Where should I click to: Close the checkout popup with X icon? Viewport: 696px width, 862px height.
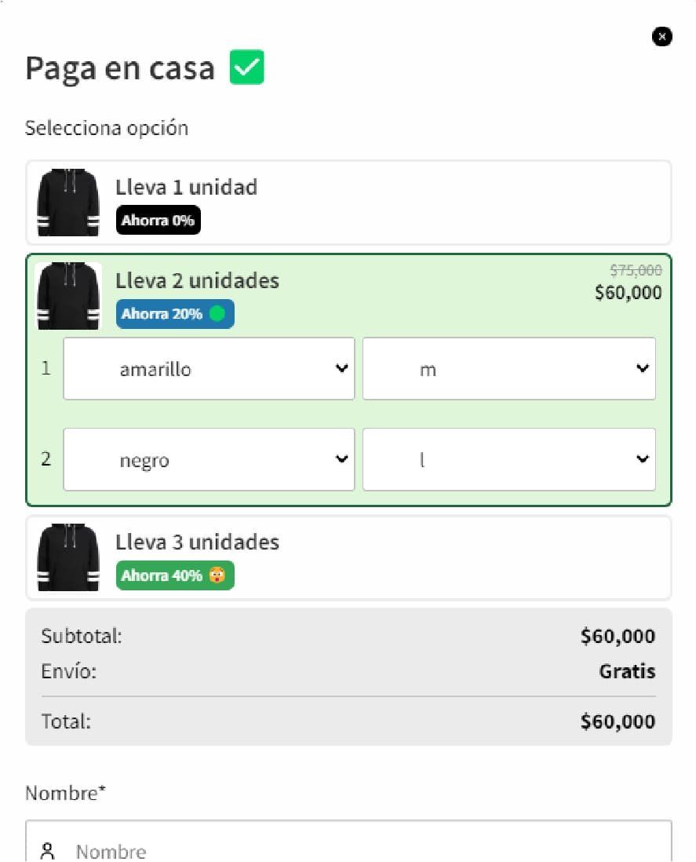[x=662, y=36]
